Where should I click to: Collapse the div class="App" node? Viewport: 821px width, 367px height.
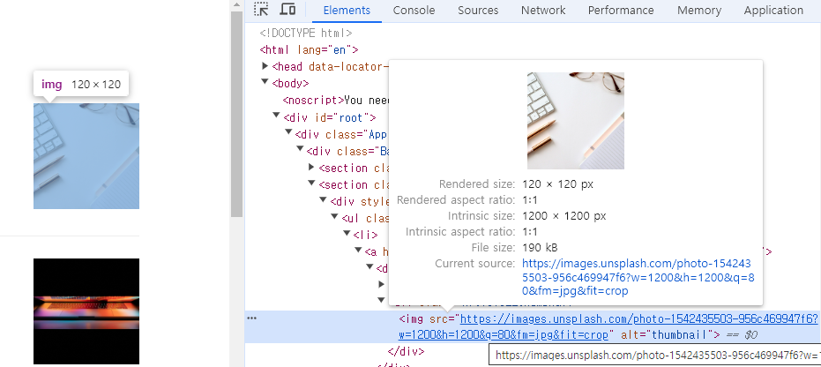click(x=288, y=133)
